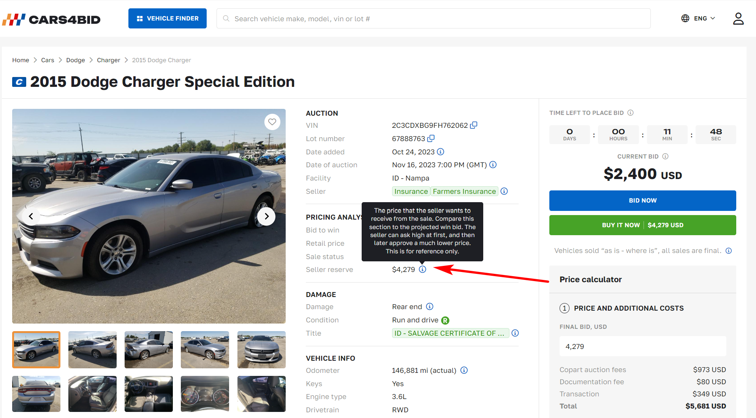756x418 pixels.
Task: Go to Home breadcrumb
Action: [21, 60]
